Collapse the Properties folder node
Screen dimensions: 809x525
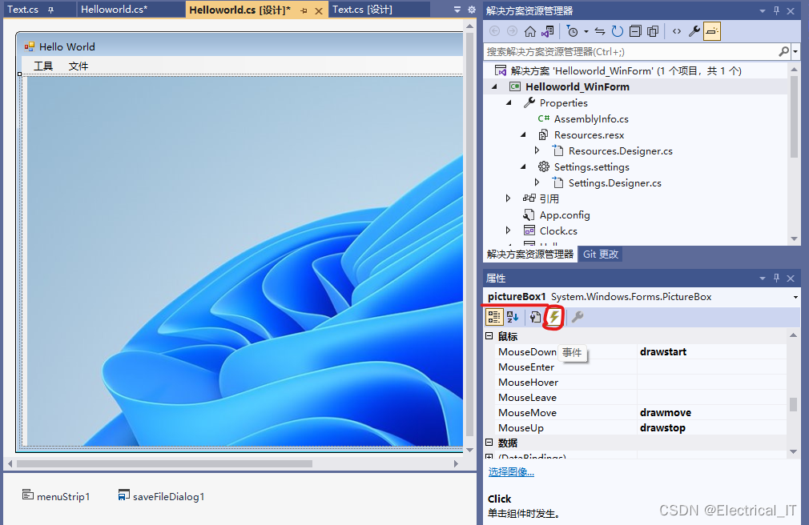[x=509, y=102]
